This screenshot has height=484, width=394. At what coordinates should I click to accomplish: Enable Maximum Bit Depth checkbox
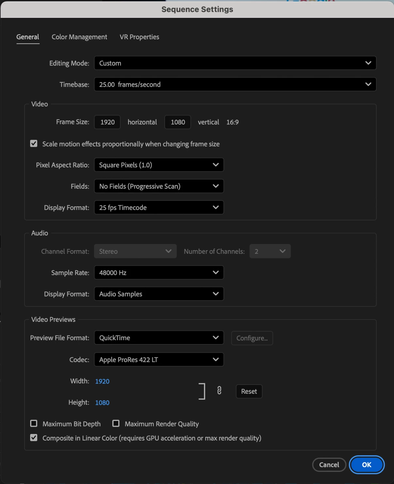point(34,423)
